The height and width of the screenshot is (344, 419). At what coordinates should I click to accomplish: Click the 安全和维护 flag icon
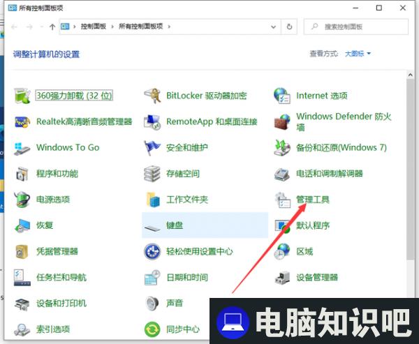tap(152, 148)
